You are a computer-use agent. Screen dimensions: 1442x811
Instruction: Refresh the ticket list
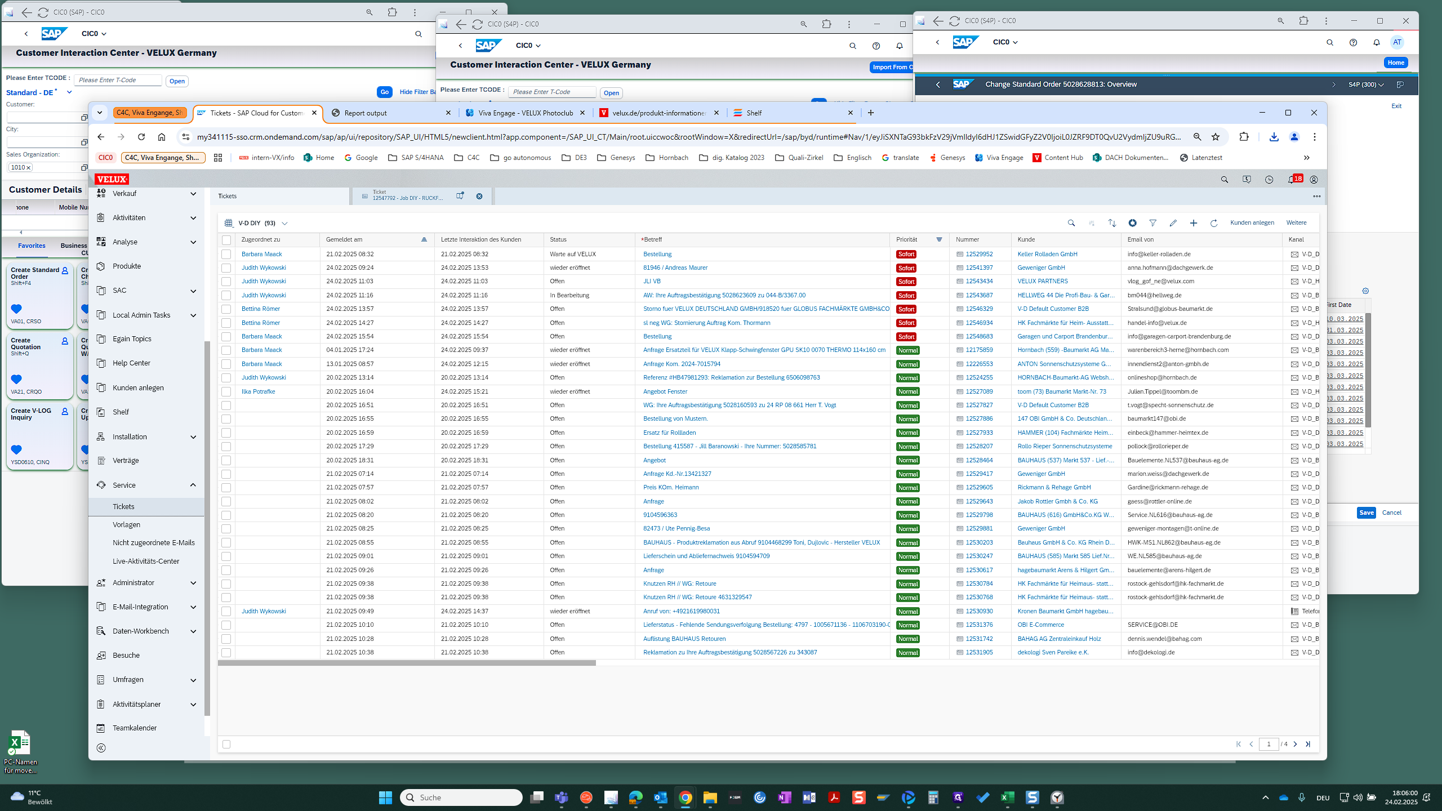[x=1213, y=223]
